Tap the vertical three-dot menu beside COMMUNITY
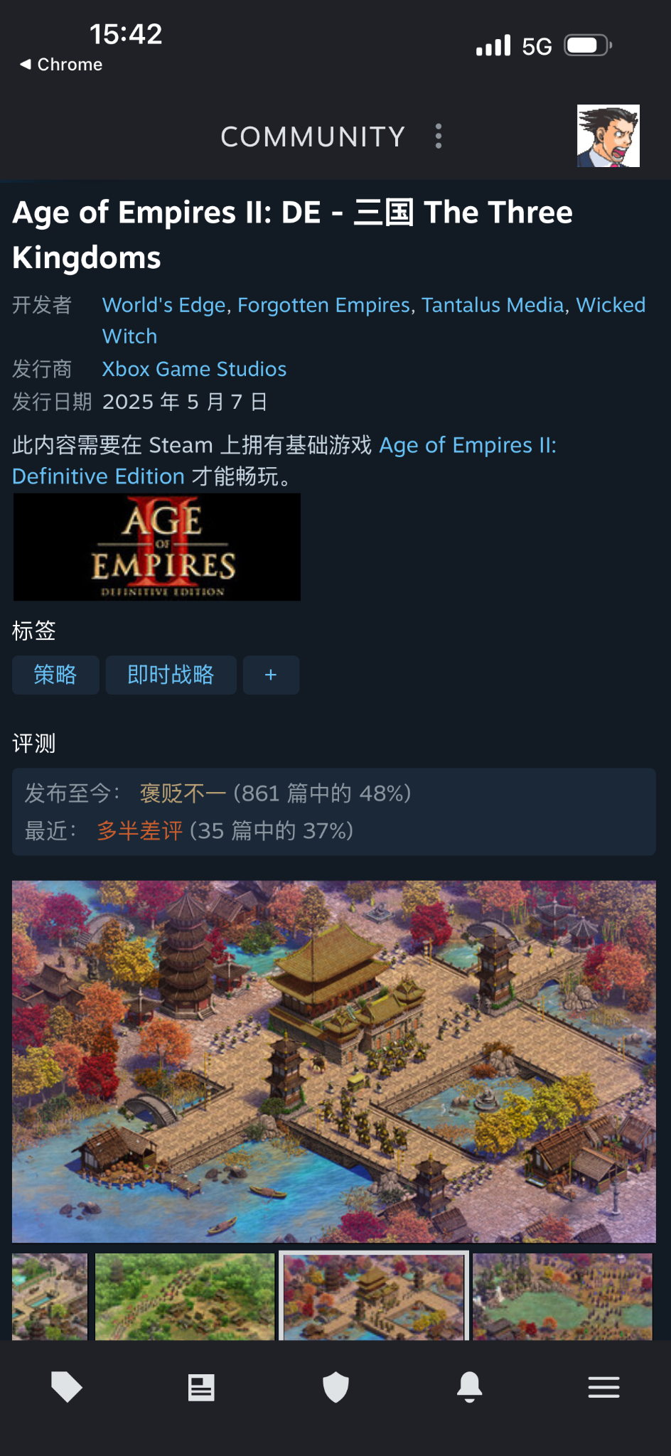The width and height of the screenshot is (671, 1456). point(439,136)
